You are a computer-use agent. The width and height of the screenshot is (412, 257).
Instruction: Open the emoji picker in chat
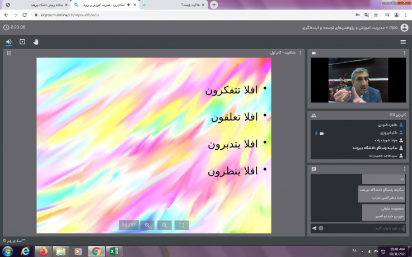(x=321, y=228)
